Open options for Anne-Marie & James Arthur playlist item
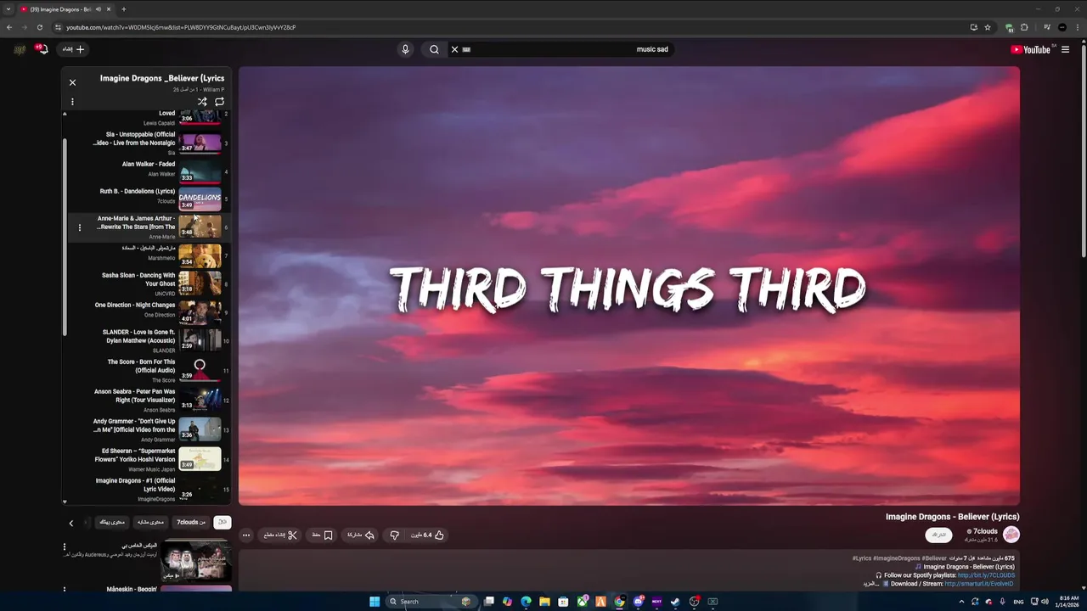 [x=80, y=227]
